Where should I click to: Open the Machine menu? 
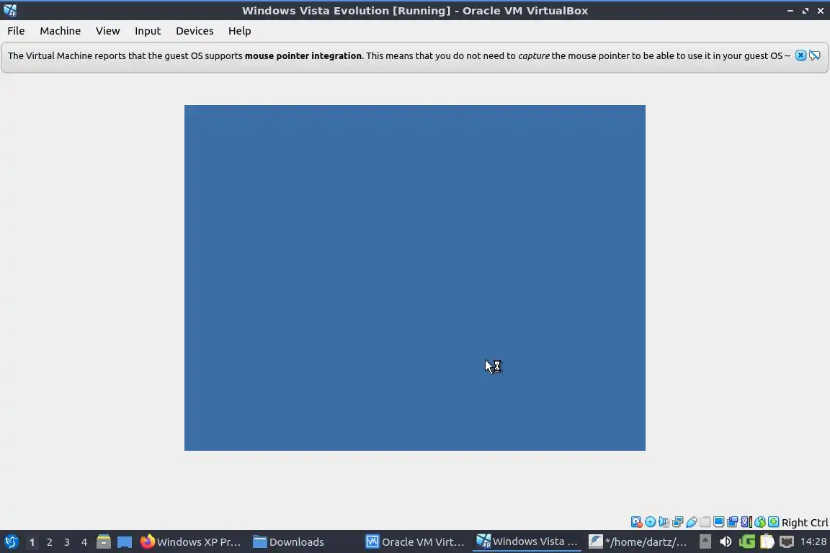click(61, 31)
